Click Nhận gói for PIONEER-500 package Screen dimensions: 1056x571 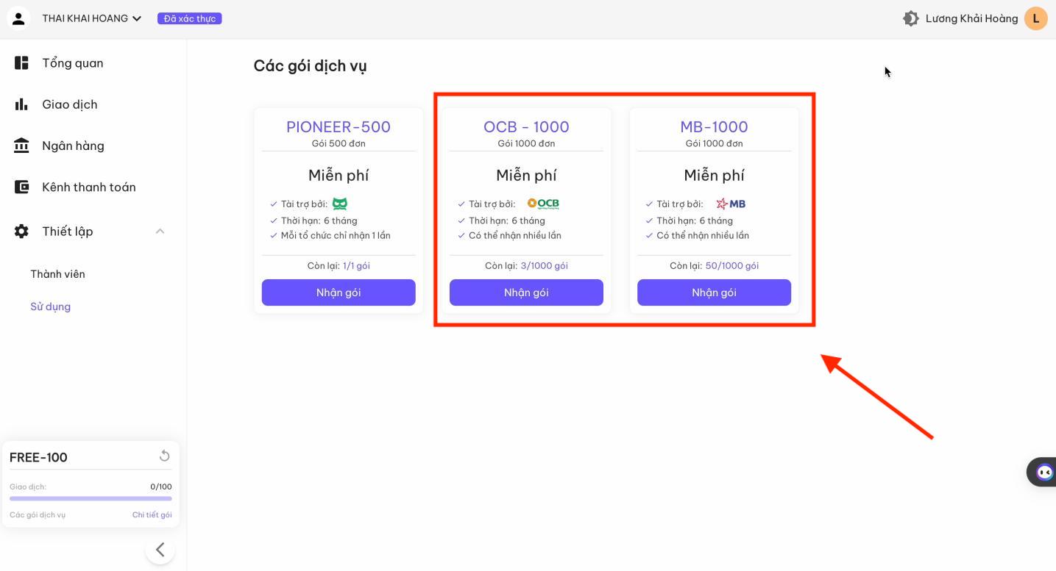coord(339,292)
